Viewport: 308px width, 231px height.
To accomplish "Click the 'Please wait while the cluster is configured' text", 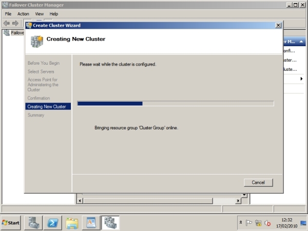I will 118,64.
